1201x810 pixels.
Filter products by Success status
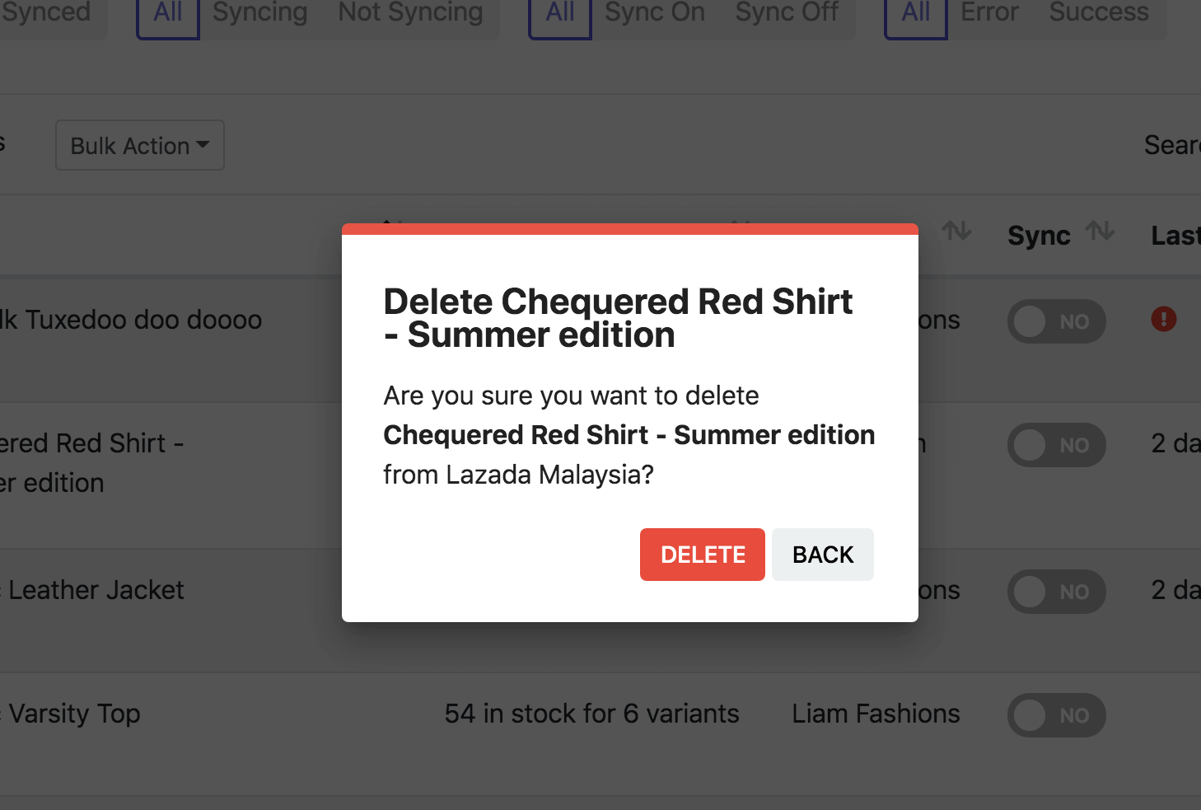point(1099,13)
